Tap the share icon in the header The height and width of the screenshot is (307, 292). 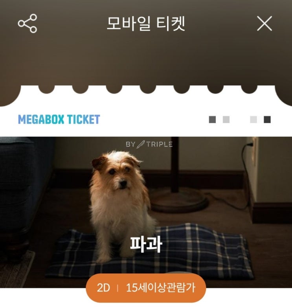[28, 23]
